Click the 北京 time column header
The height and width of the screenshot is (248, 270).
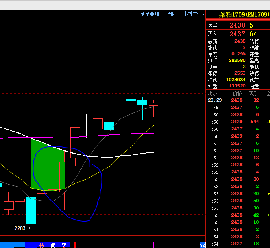coord(212,93)
